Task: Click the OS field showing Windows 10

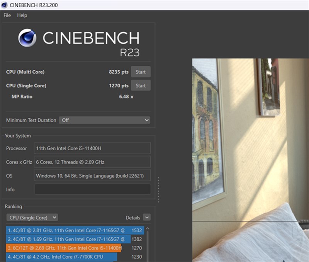Action: (92, 175)
